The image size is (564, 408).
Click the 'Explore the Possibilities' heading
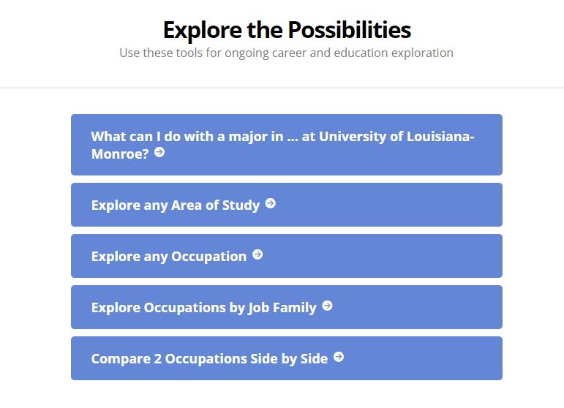[x=287, y=29]
